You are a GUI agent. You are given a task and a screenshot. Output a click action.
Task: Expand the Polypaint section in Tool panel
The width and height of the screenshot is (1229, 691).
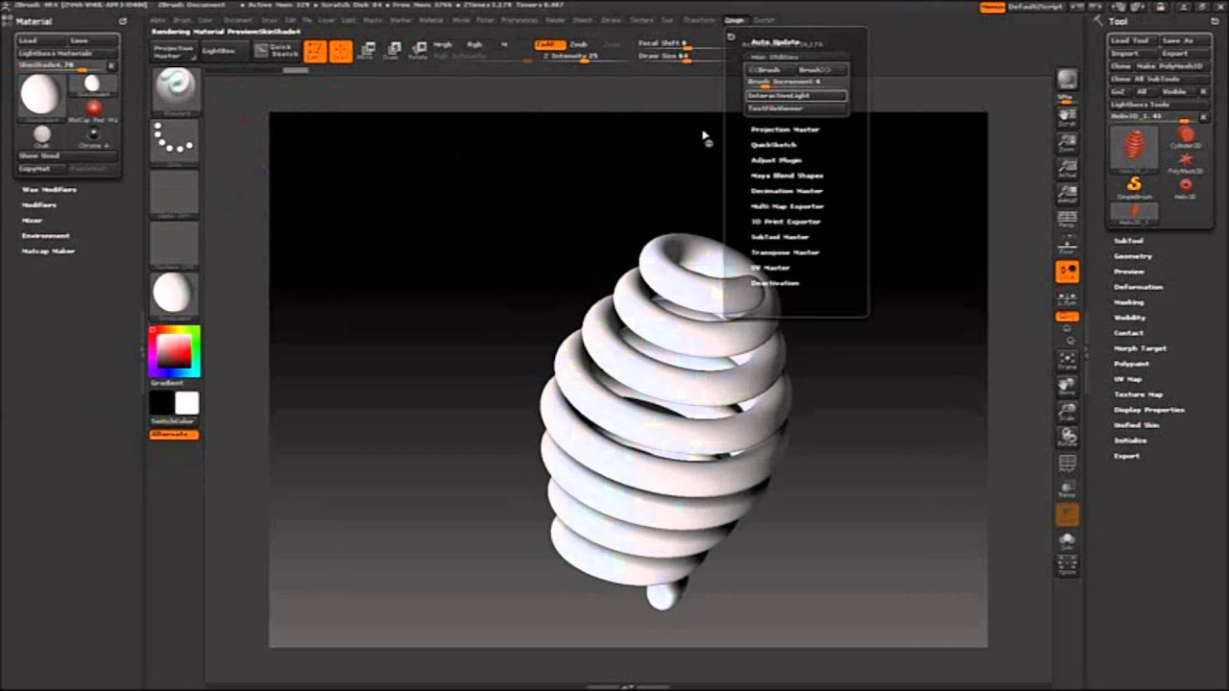1132,364
